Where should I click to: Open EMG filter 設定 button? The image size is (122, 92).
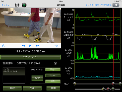pyautogui.click(x=37, y=78)
